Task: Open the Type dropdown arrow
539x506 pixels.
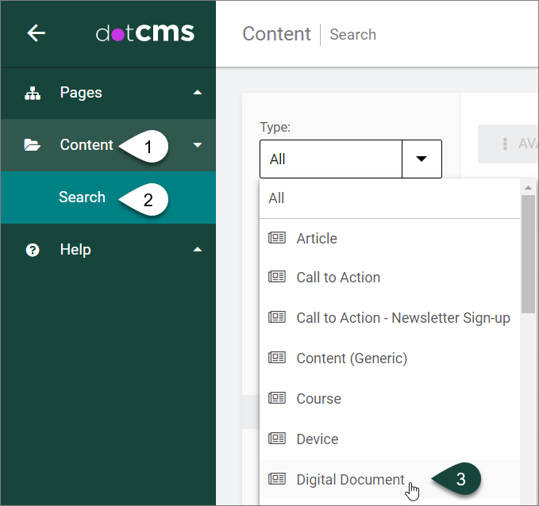Action: tap(422, 159)
